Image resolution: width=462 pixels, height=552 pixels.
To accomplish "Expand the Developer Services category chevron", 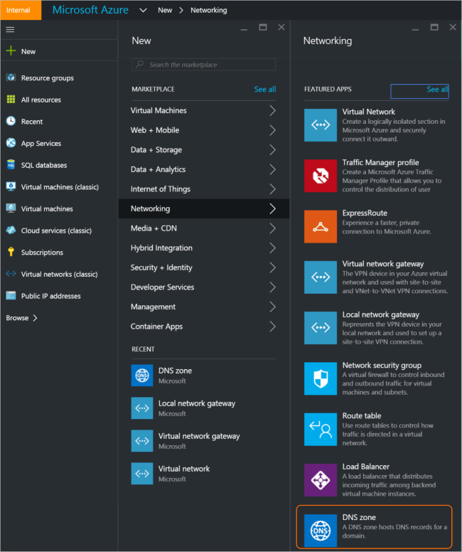I will tap(273, 287).
